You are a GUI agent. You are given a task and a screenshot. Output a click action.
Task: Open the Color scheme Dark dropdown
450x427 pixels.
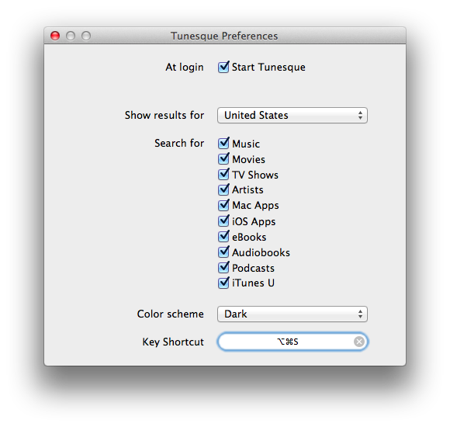click(x=292, y=314)
